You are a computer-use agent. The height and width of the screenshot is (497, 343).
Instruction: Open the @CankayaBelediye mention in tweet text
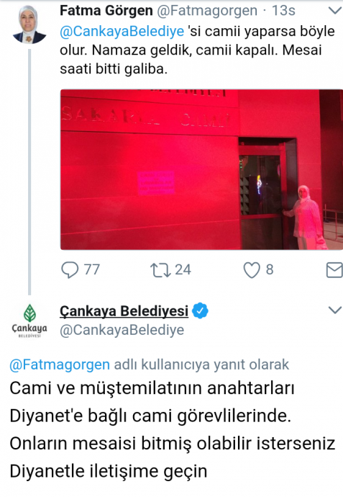(x=122, y=32)
